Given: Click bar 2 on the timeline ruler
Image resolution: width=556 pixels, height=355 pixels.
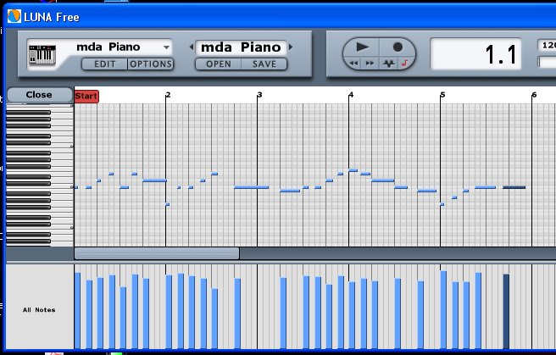Looking at the screenshot, I should pos(168,95).
